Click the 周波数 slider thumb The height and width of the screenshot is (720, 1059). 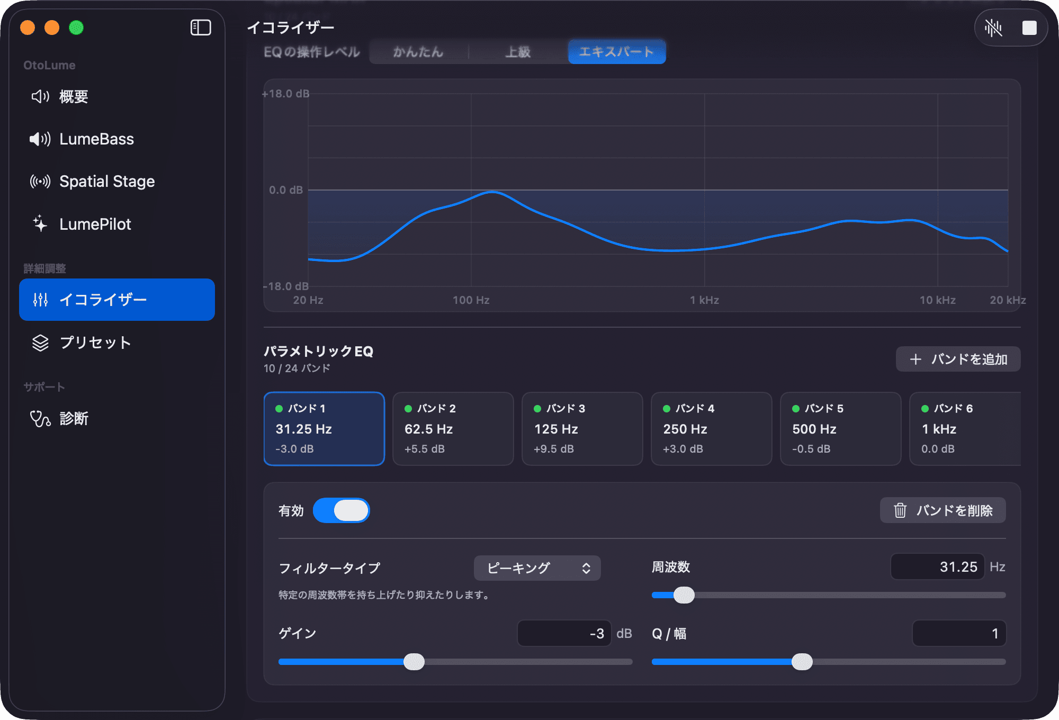pos(684,595)
